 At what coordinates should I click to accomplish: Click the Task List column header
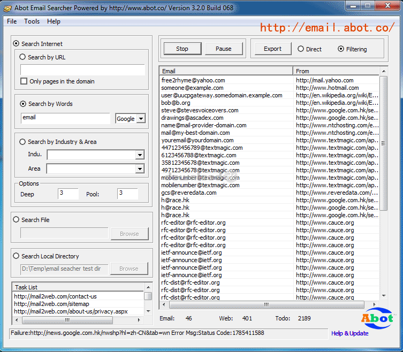78,287
